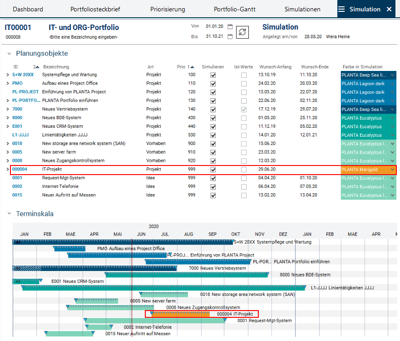Open hamburger menu in Simulation tab

[342, 9]
